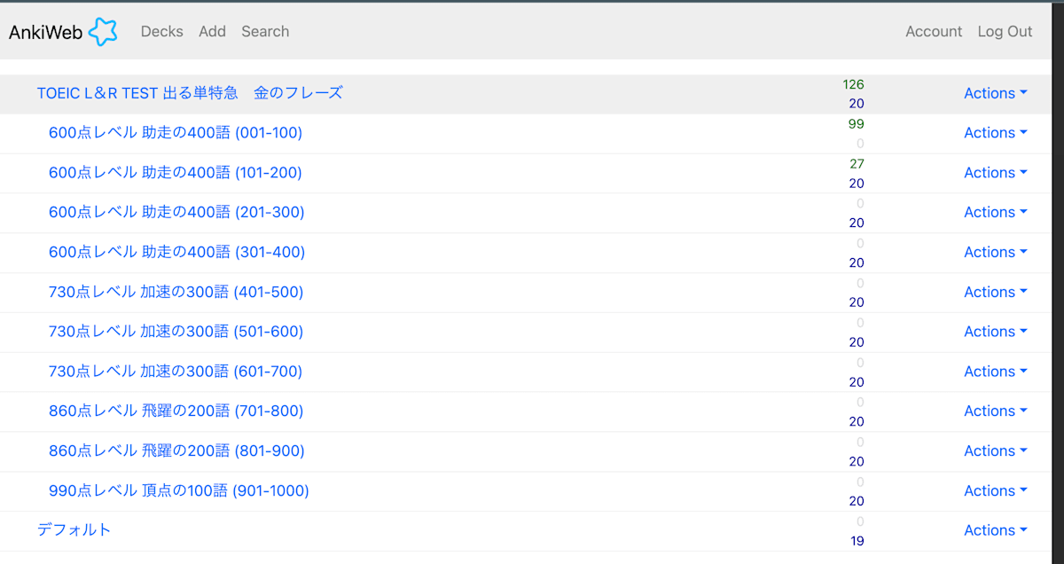Open the TOEIC L&R TEST 金のフレーズ parent deck
Viewport: 1064px width, 564px height.
coord(190,93)
